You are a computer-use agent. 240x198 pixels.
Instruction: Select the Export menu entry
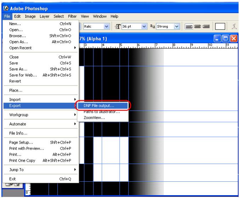tap(41, 106)
